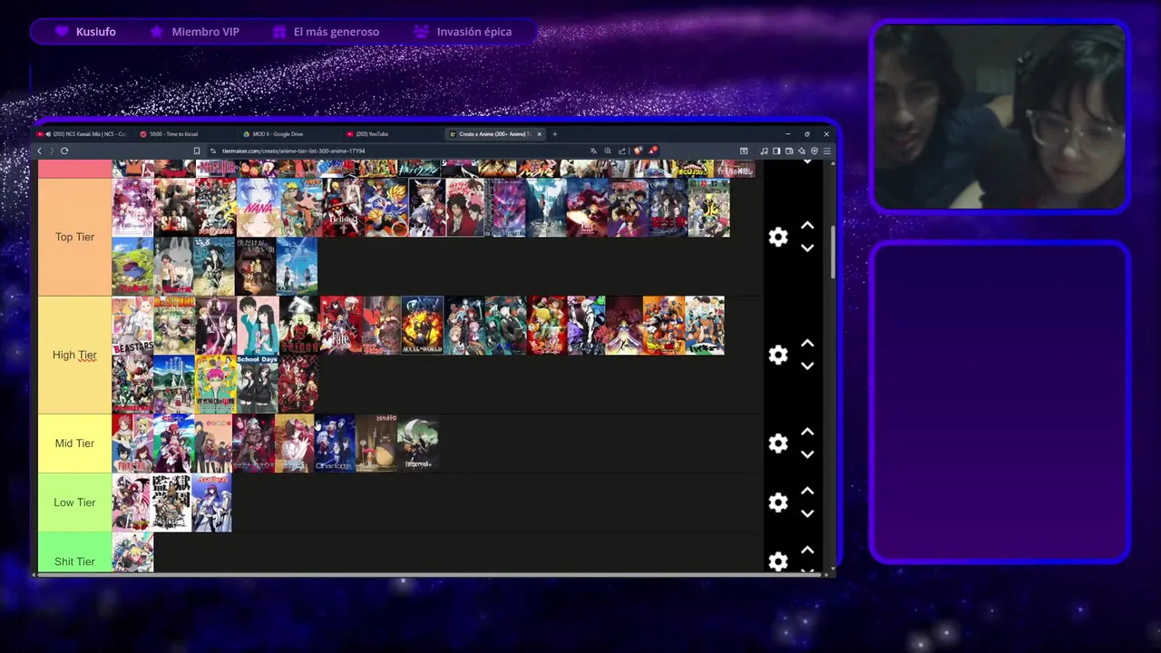This screenshot has height=653, width=1161.
Task: Move Top Tier row down
Action: coord(807,248)
